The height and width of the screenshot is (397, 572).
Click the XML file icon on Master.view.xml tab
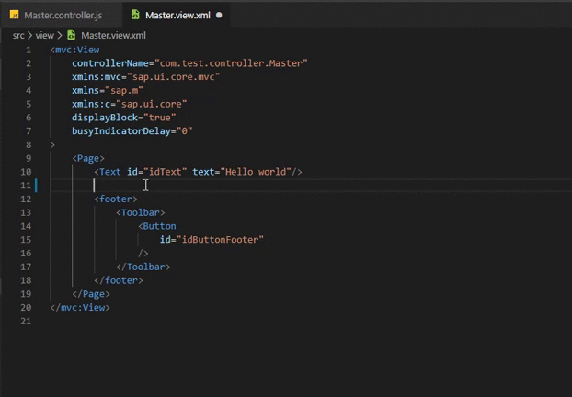pyautogui.click(x=135, y=15)
